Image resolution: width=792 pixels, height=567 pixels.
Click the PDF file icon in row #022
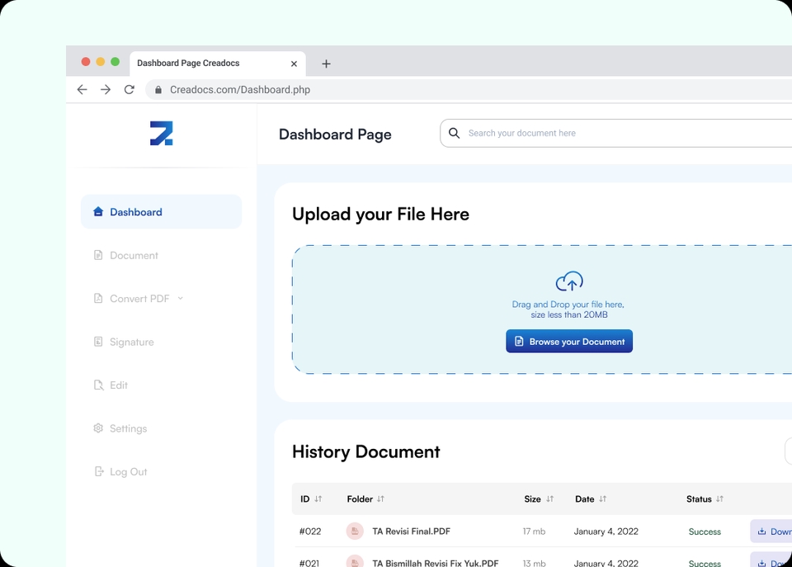(x=355, y=531)
